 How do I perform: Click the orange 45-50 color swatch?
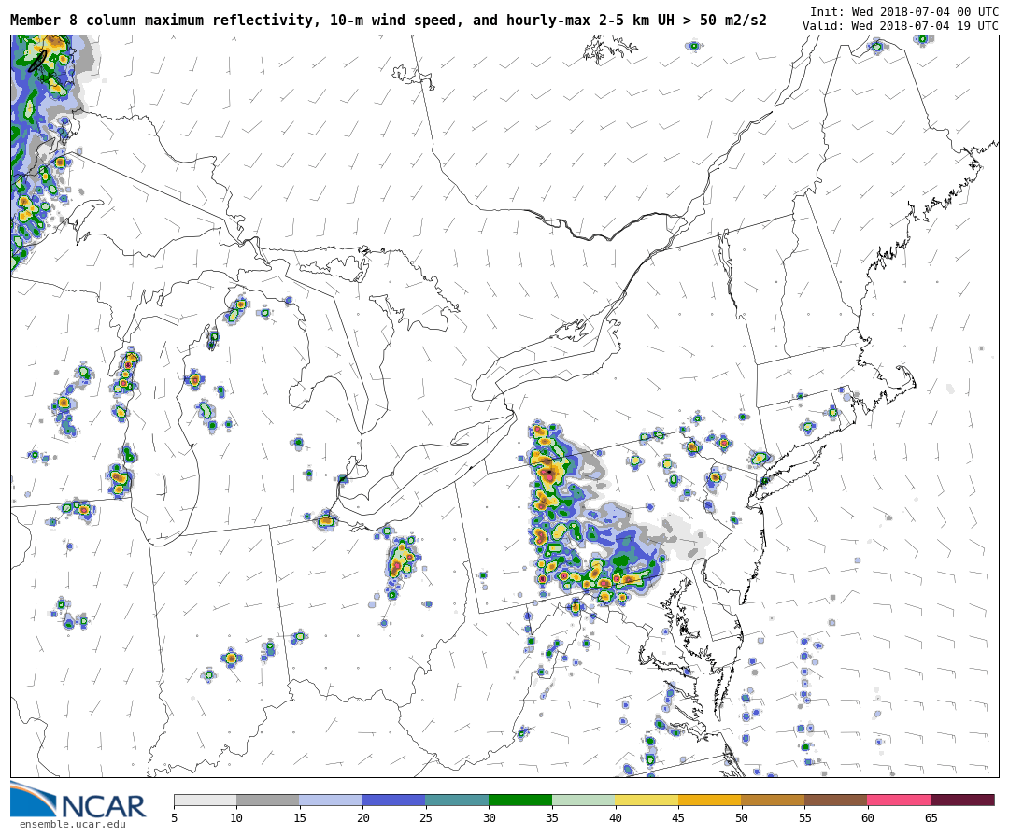coord(710,800)
